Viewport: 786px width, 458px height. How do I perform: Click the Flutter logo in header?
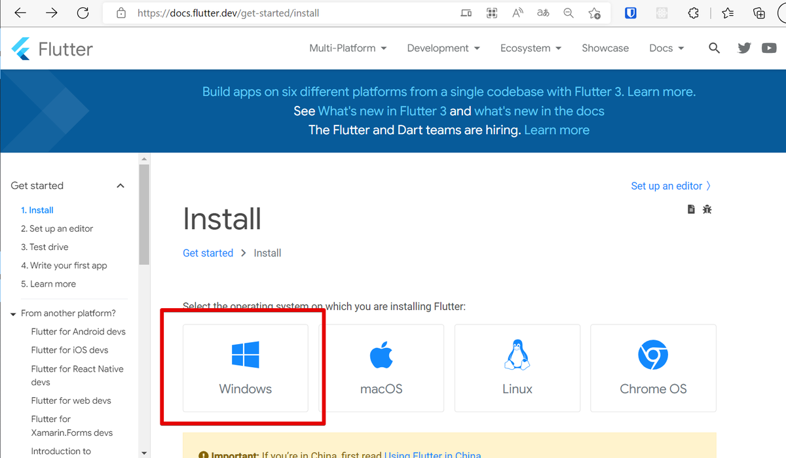tap(52, 48)
